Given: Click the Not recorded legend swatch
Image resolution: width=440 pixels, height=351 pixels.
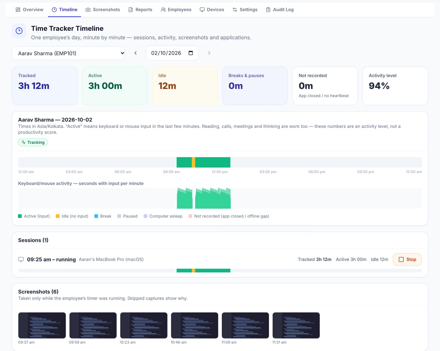Looking at the screenshot, I should tap(190, 216).
